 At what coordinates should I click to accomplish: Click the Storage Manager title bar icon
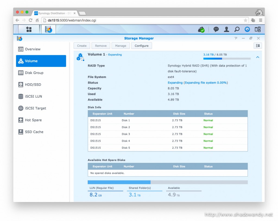coord(20,38)
